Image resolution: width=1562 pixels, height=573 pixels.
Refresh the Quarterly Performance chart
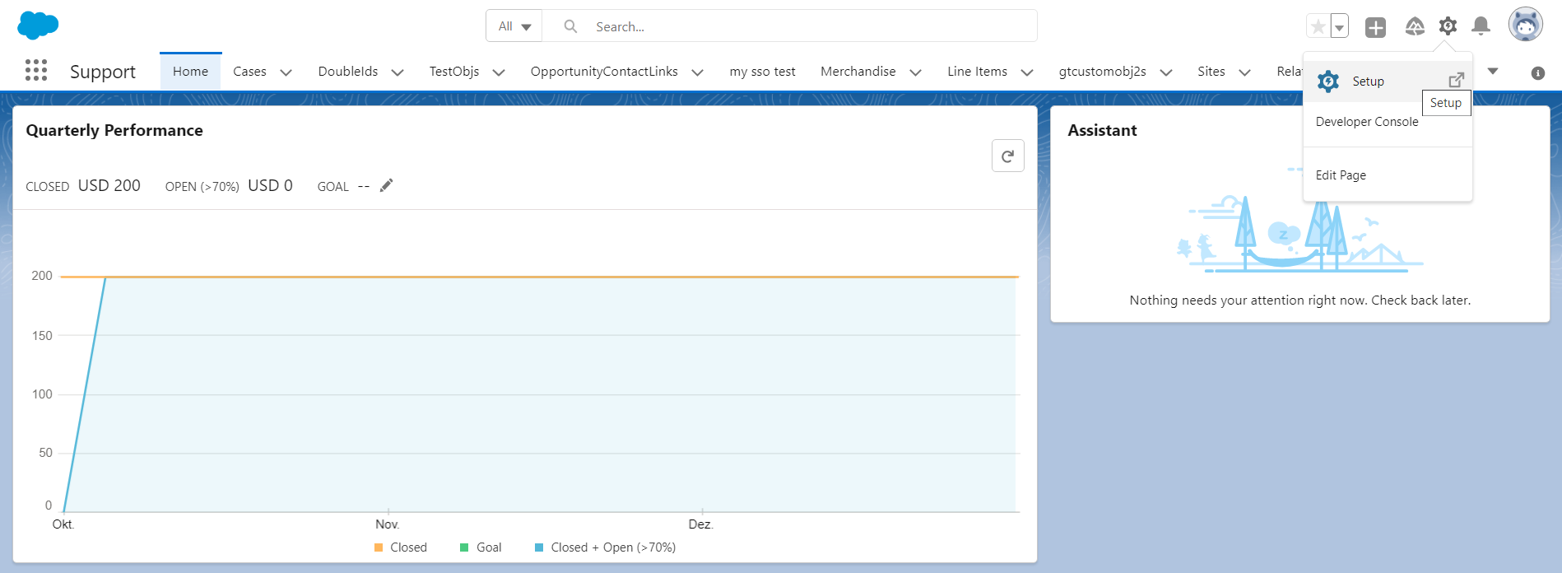[1007, 156]
